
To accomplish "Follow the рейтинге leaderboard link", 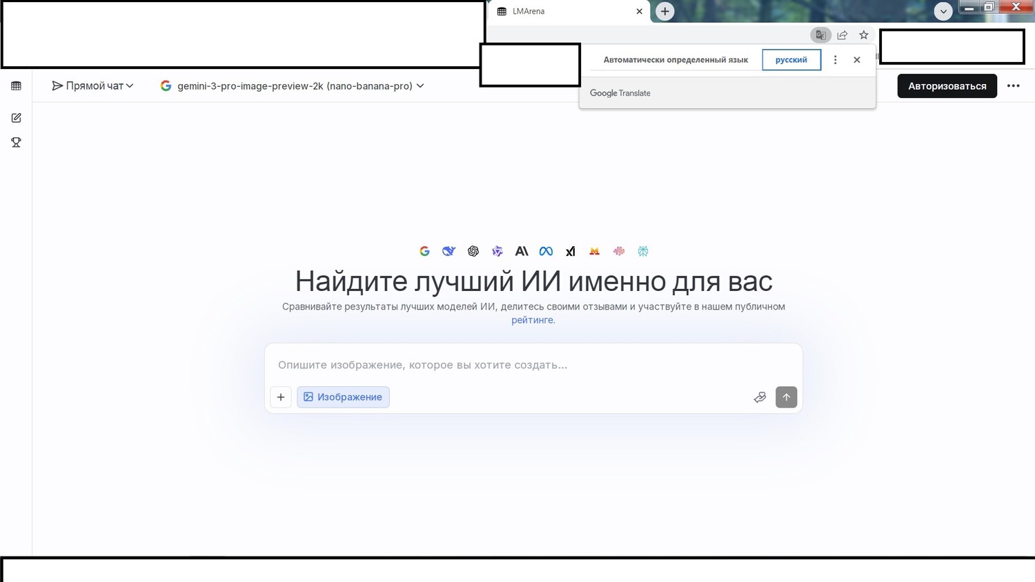I will 532,320.
